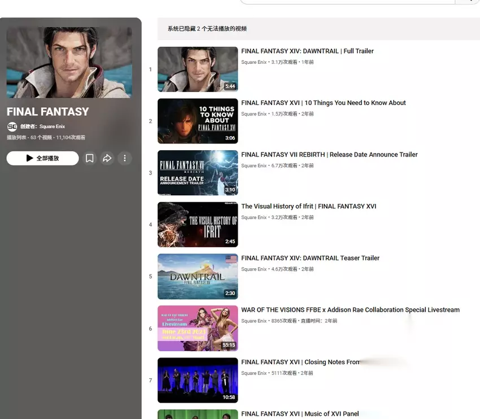Open FINAL FANTASY VII REBIRTH trailer thumbnail
Viewport: 480px width, 419px height.
pos(198,173)
